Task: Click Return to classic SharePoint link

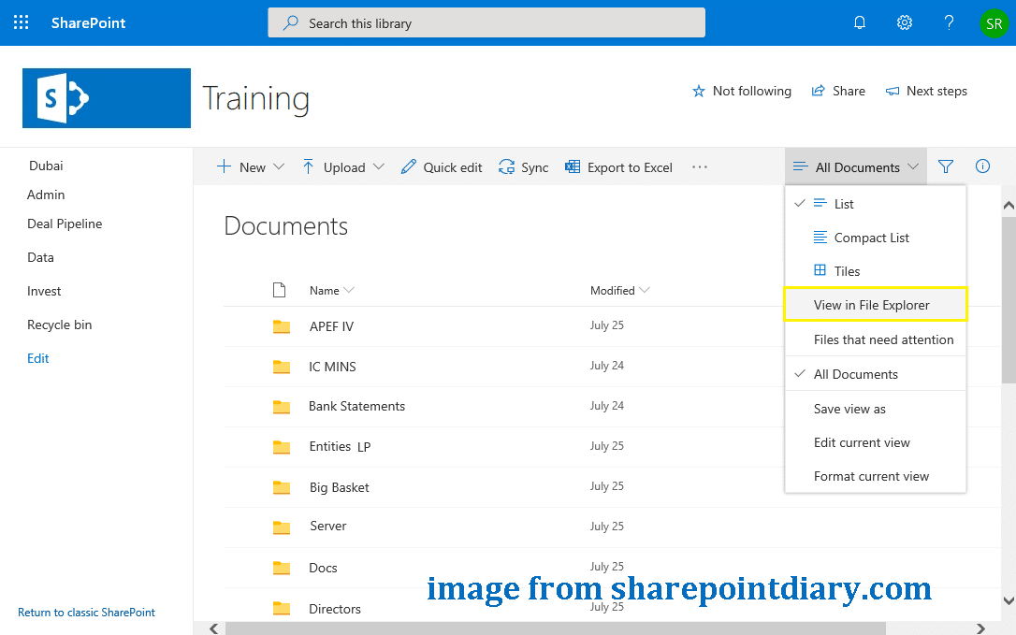Action: point(86,612)
